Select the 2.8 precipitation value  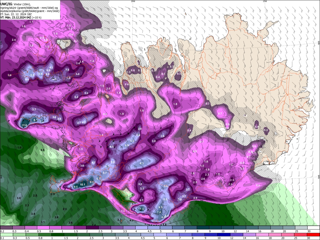141,200
